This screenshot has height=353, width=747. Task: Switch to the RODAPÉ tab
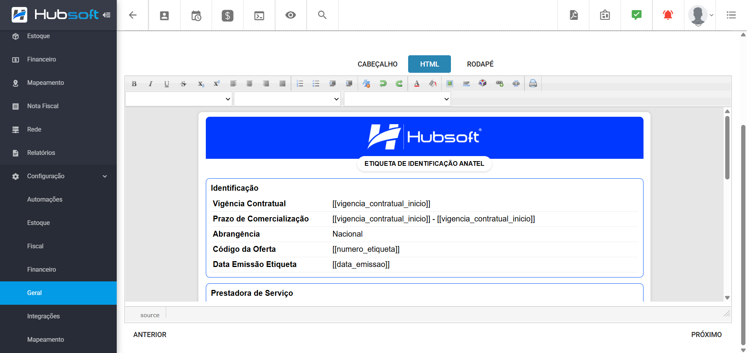point(480,64)
